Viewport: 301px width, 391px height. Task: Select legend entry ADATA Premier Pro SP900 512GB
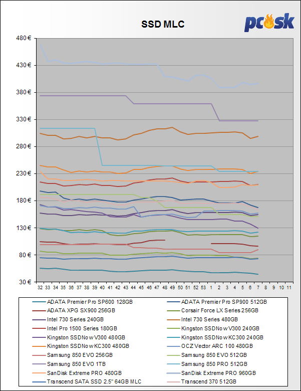[x=217, y=302]
